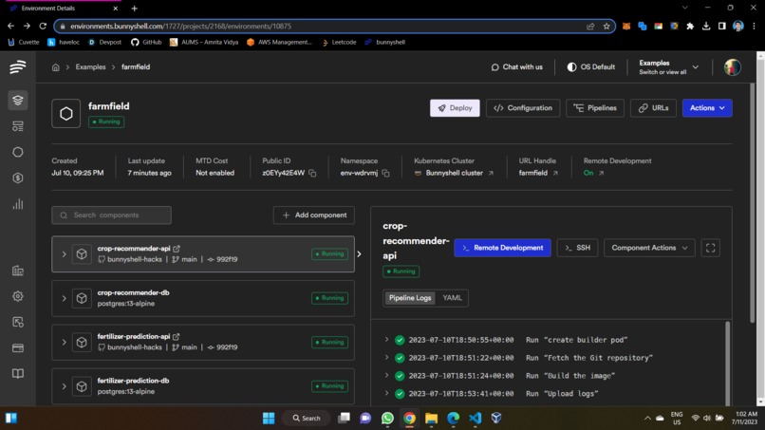Open user profile avatar
Screen dimensions: 765x430
click(x=733, y=67)
